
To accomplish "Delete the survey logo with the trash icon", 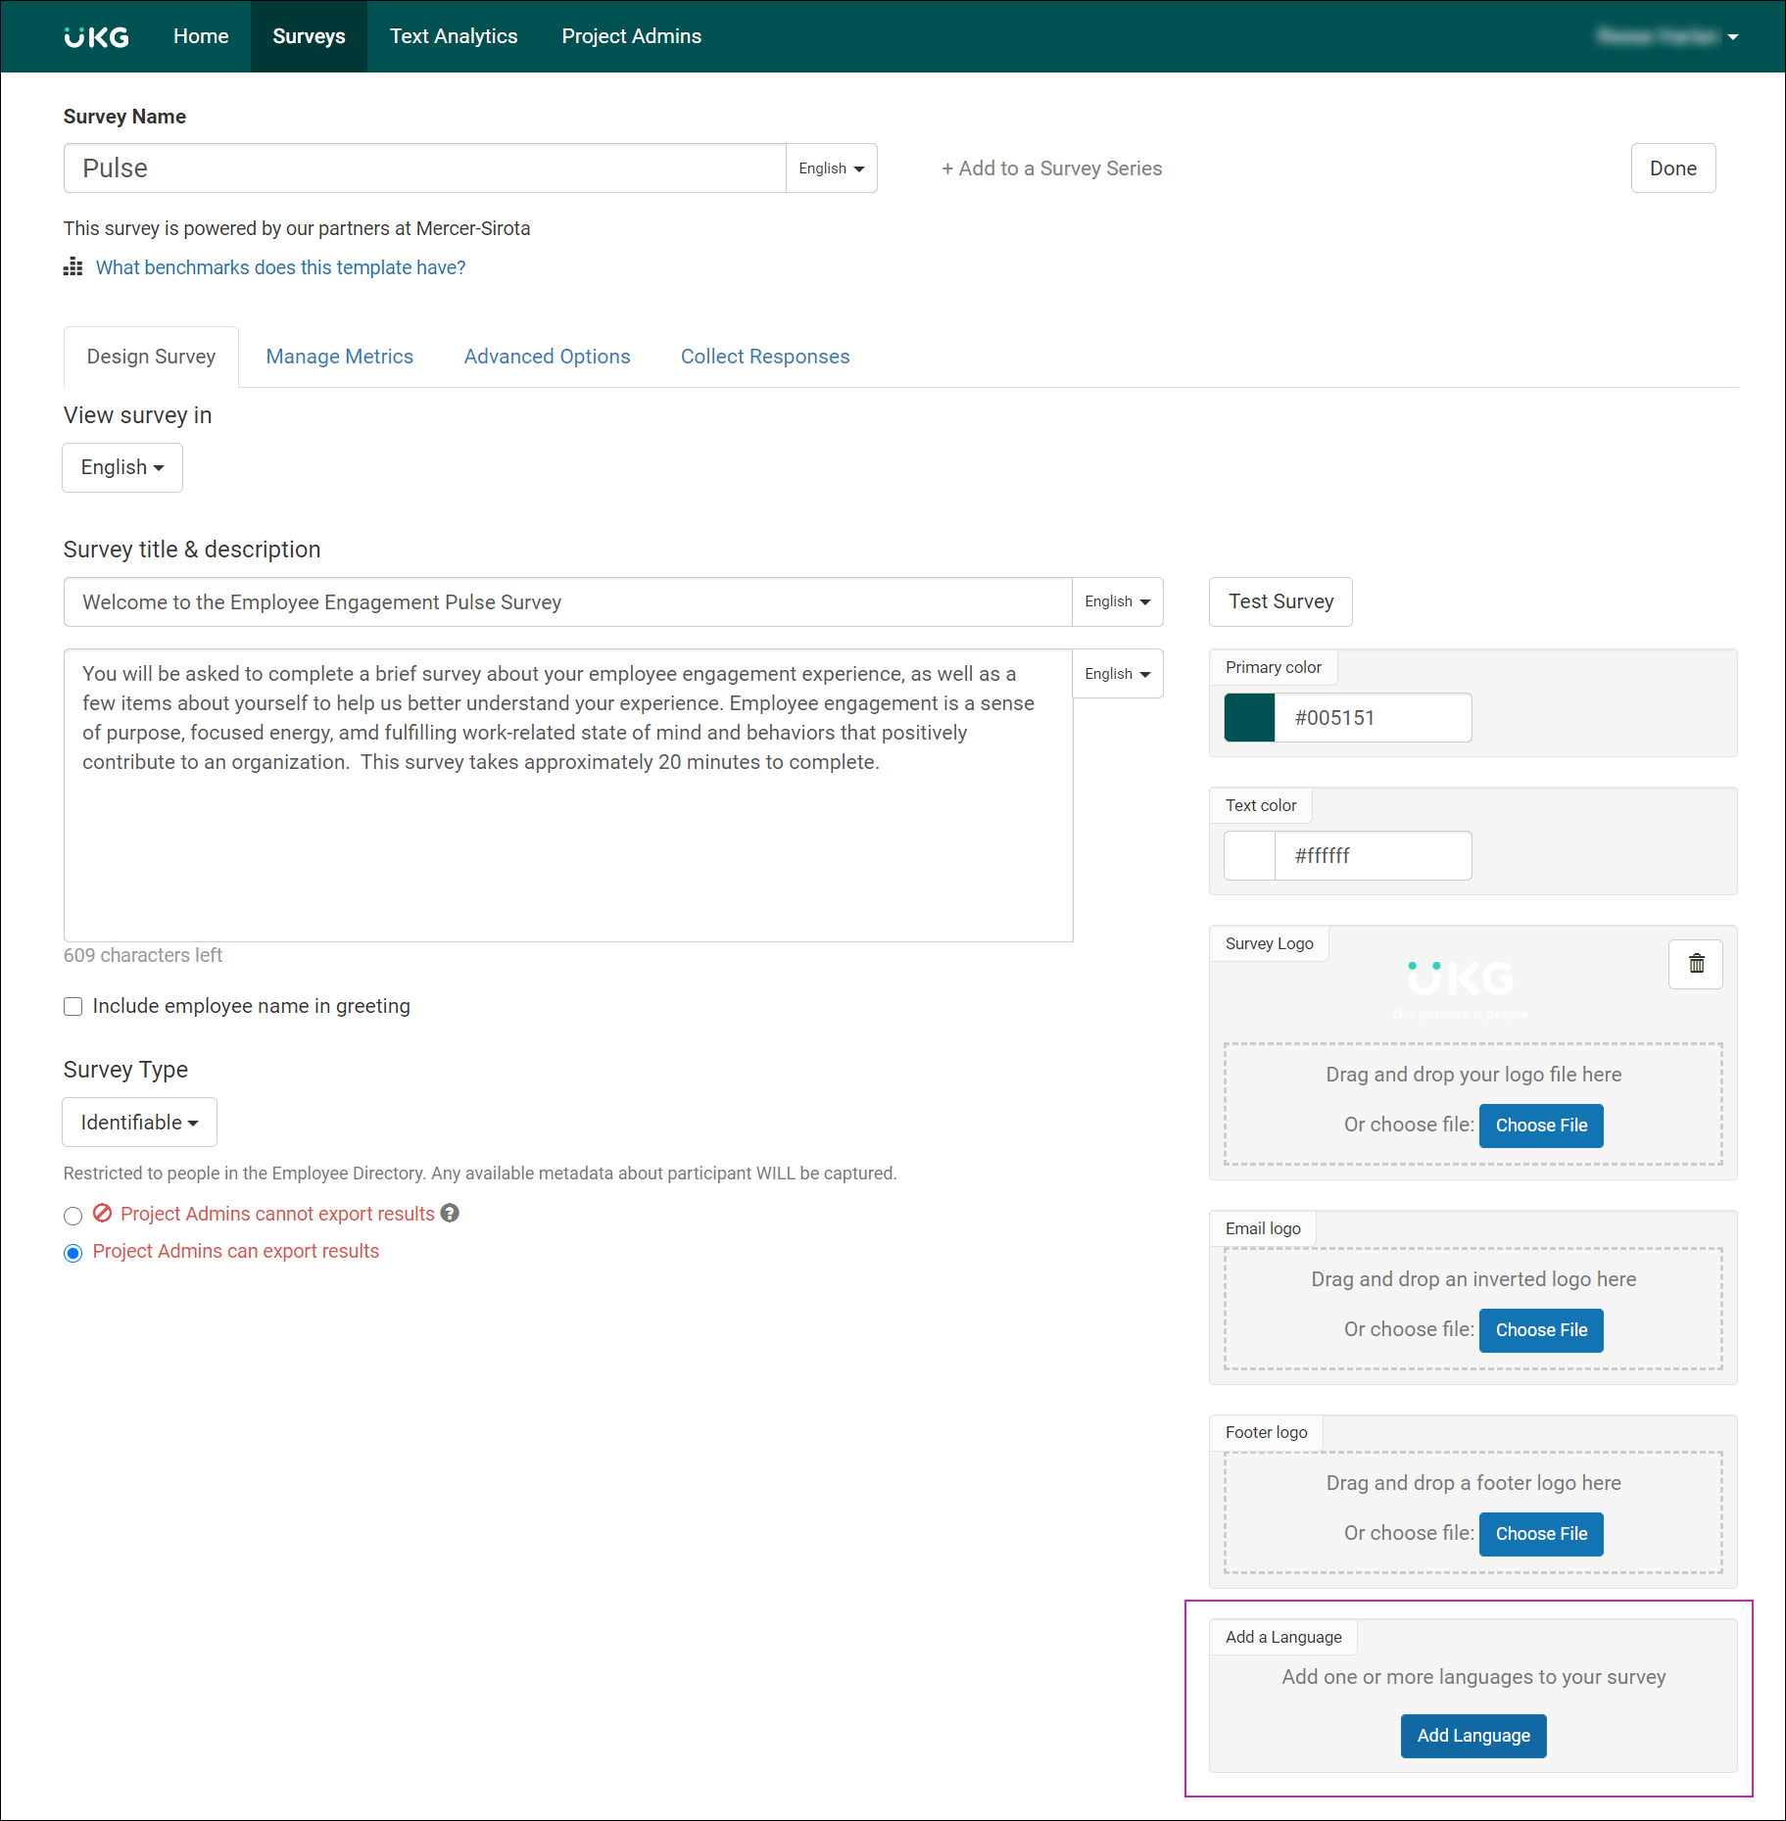I will pyautogui.click(x=1696, y=964).
